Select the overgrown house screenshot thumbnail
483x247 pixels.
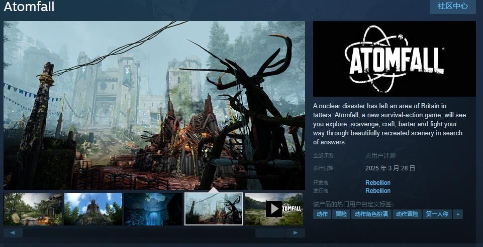tap(33, 209)
